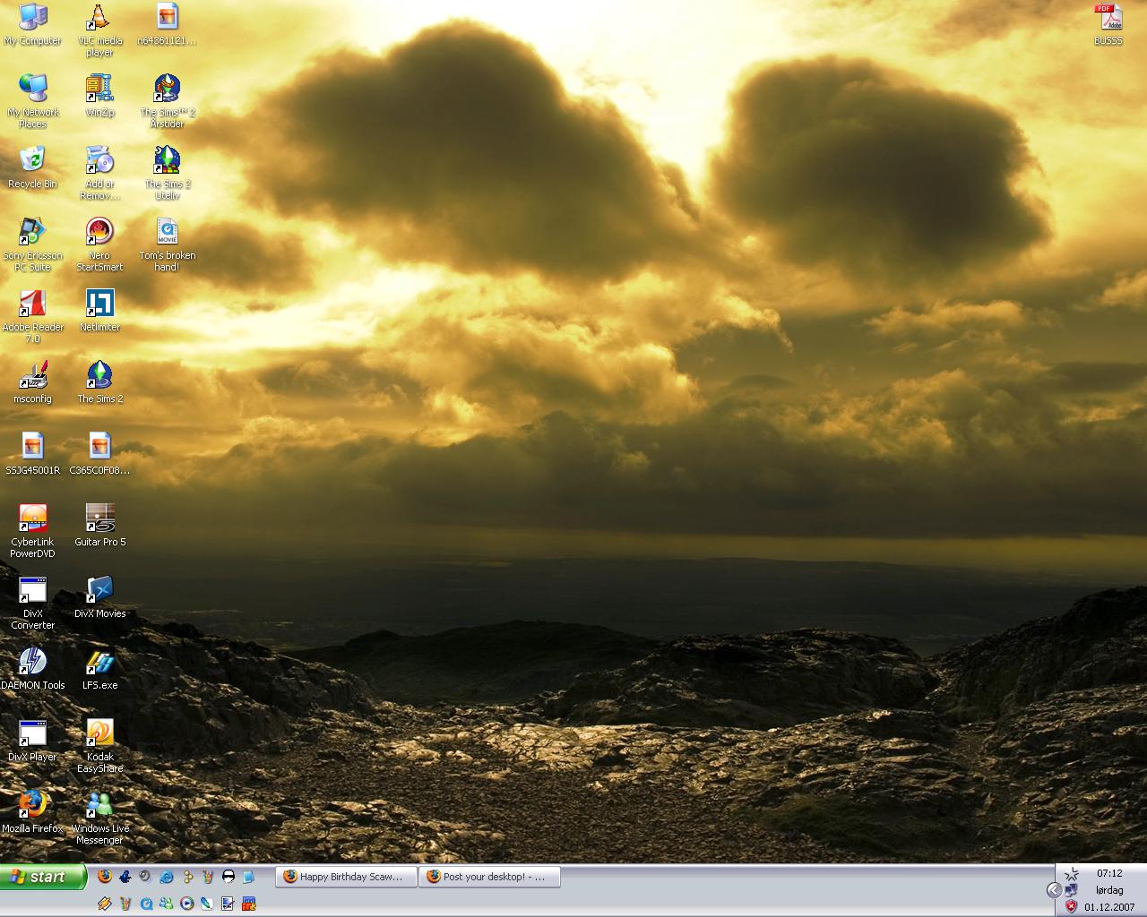Launch VLC media player from the desktop
The width and height of the screenshot is (1147, 917).
(x=99, y=30)
